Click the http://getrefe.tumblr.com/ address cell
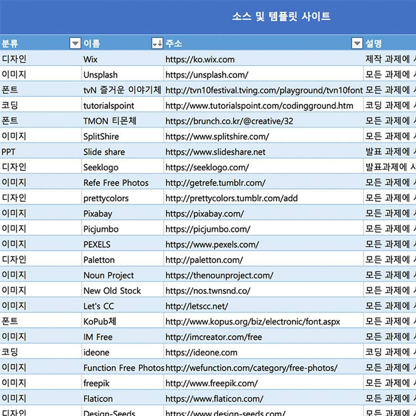Viewport: 416px width, 416px height. click(x=263, y=183)
